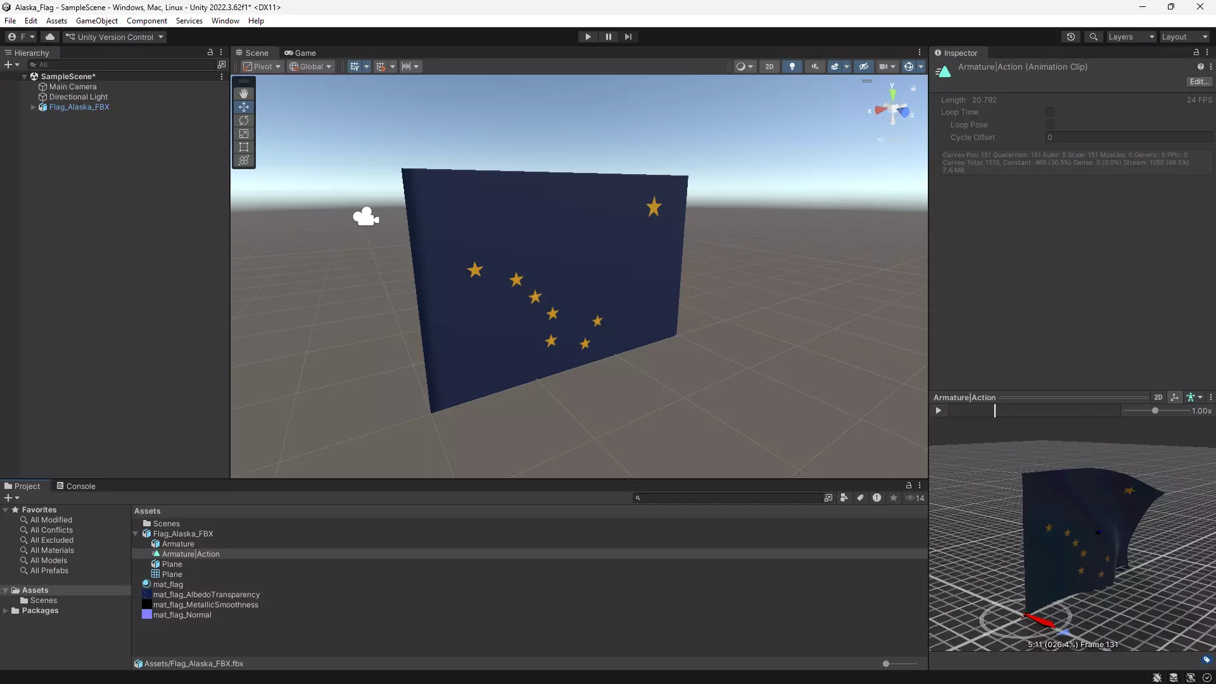
Task: Open the Inspector help icon
Action: (1200, 66)
